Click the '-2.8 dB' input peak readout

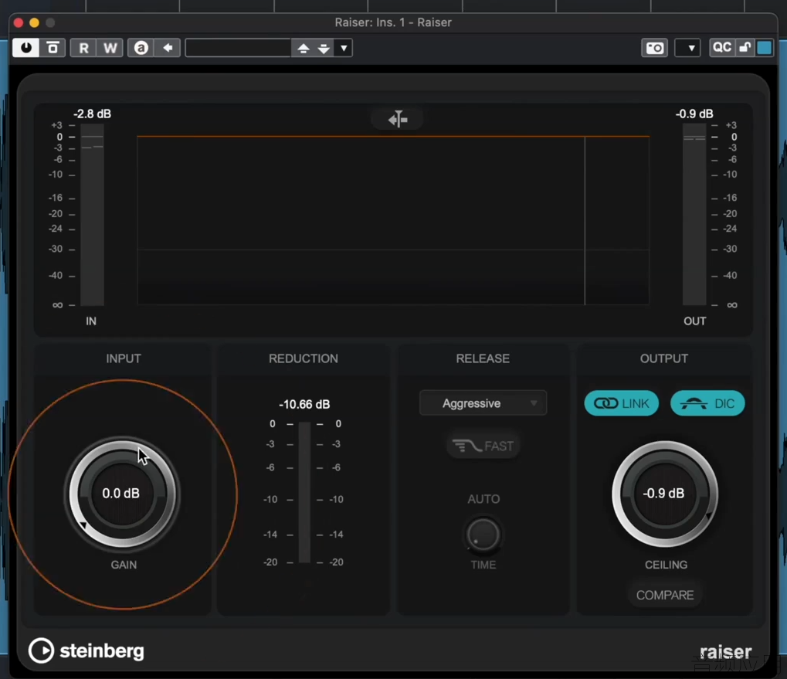point(93,114)
